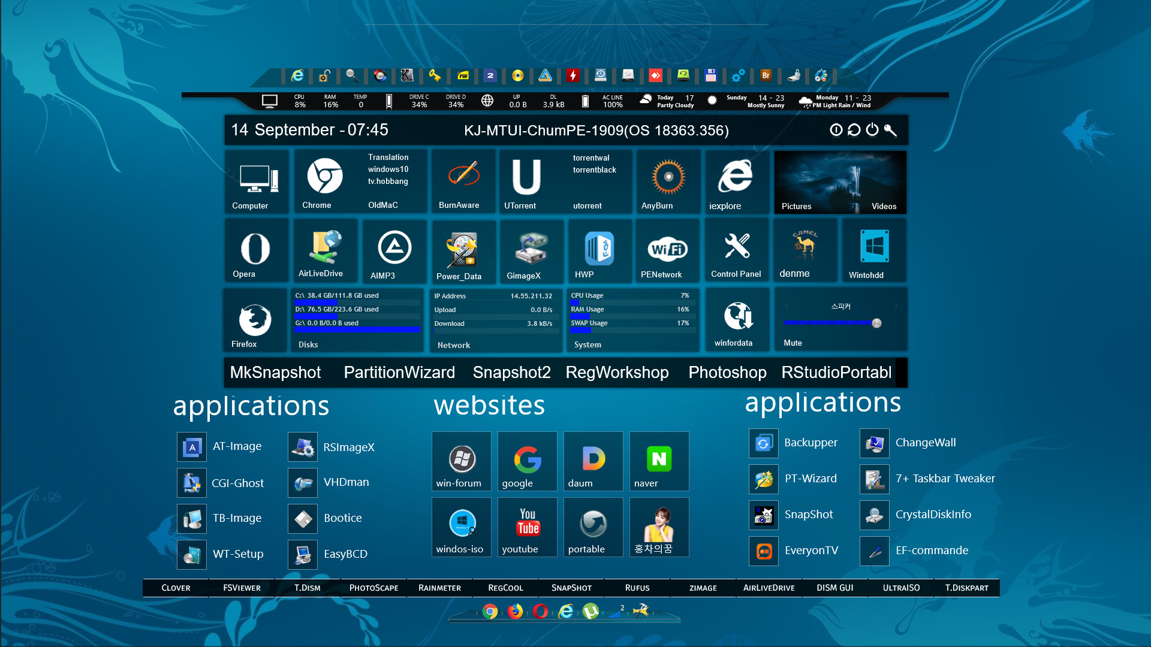Click the wrench settings icon in header
Screen dimensions: 1151x647
[x=890, y=130]
